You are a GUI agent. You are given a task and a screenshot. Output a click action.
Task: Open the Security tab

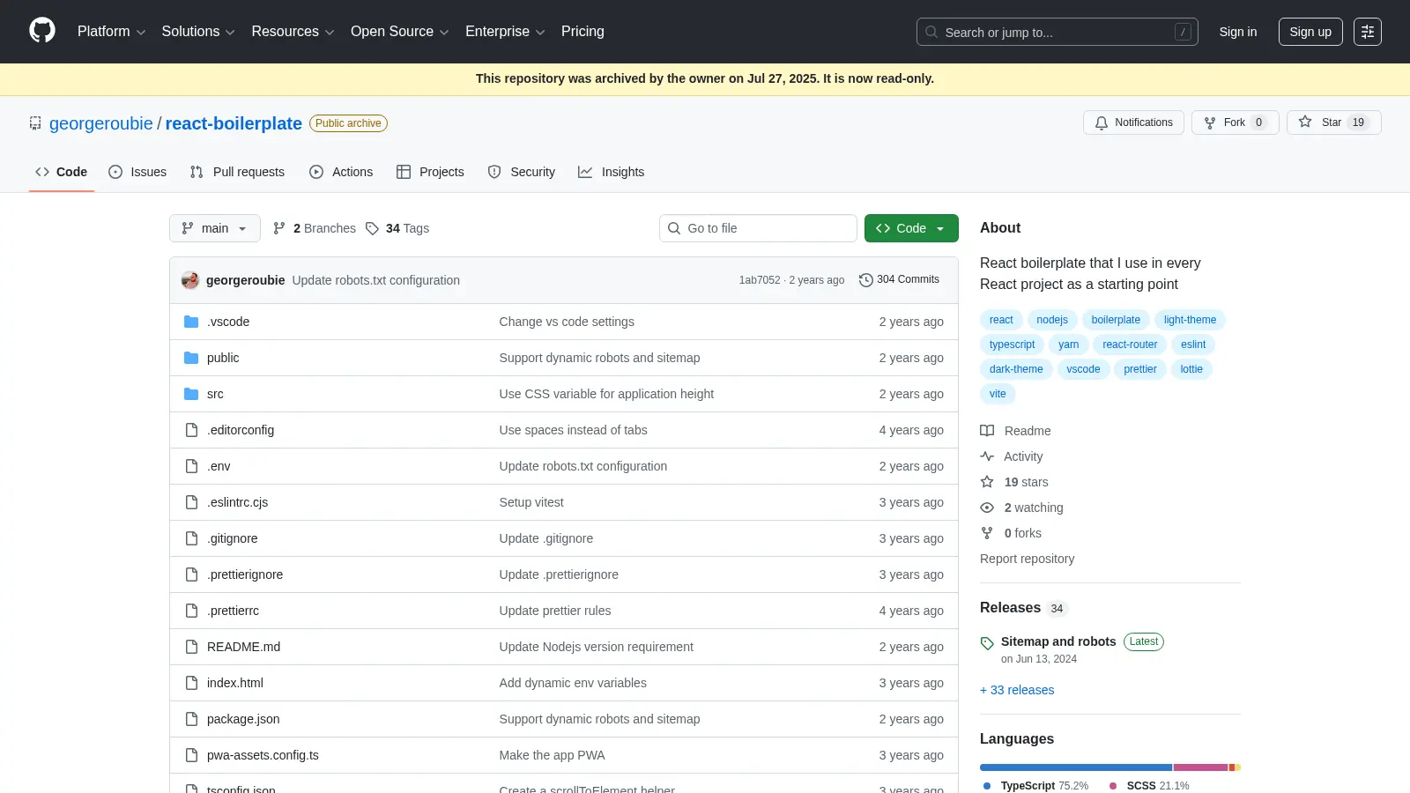click(522, 172)
